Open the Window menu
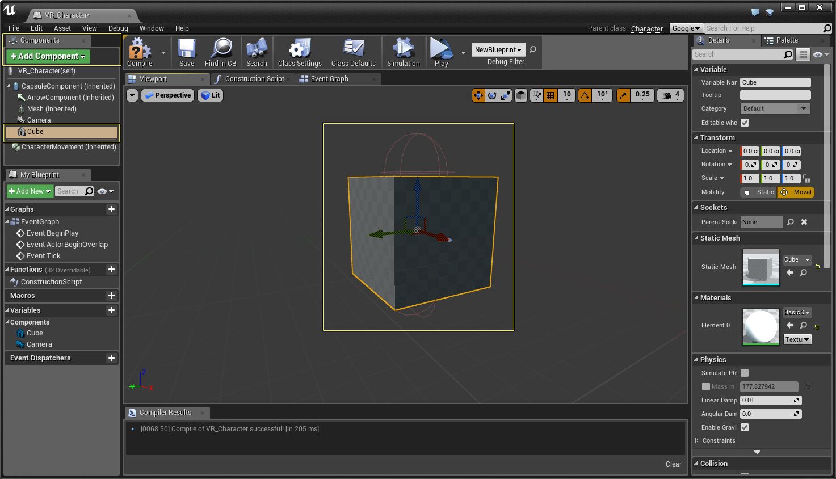 (152, 28)
